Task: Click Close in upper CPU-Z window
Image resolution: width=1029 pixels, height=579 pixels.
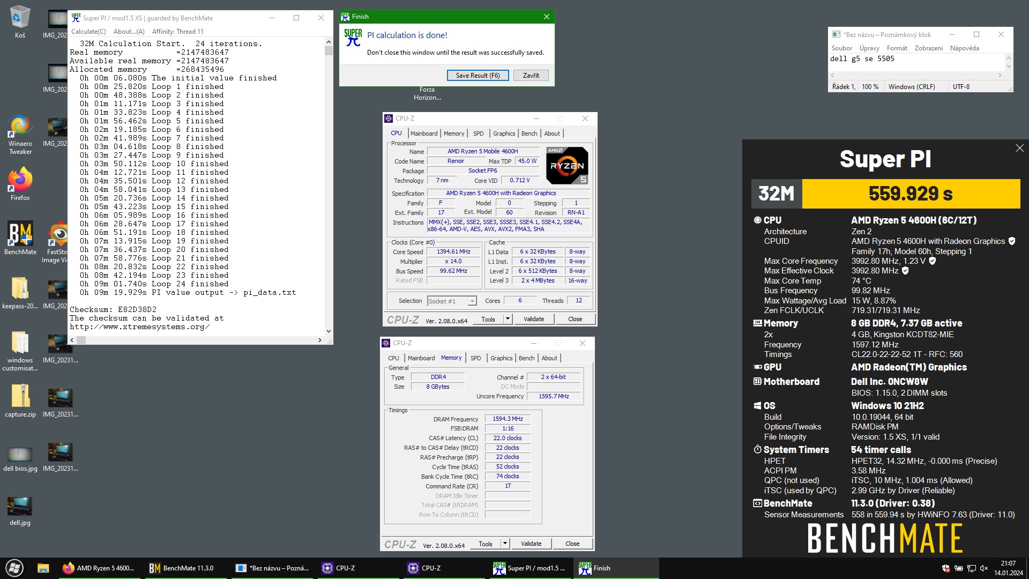Action: pyautogui.click(x=575, y=320)
